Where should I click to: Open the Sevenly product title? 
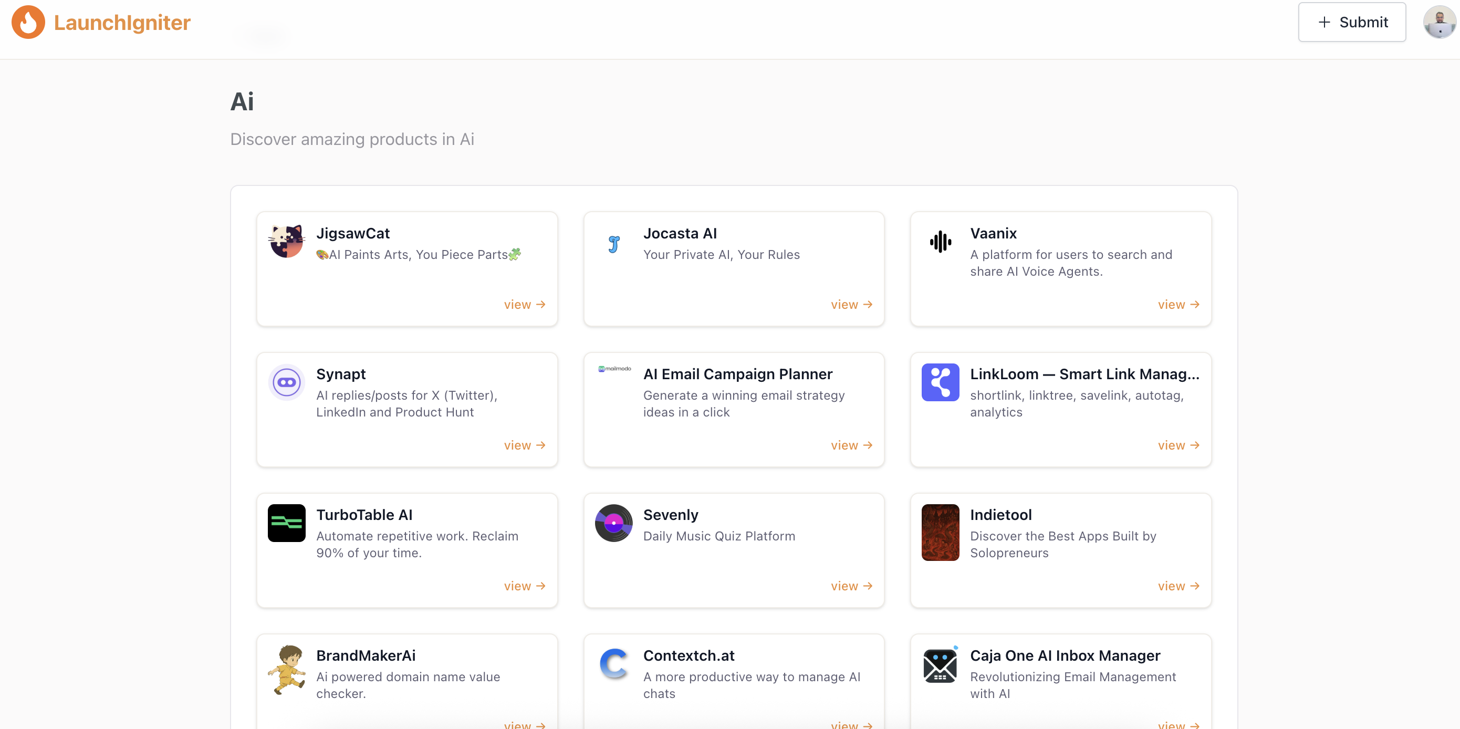tap(670, 515)
